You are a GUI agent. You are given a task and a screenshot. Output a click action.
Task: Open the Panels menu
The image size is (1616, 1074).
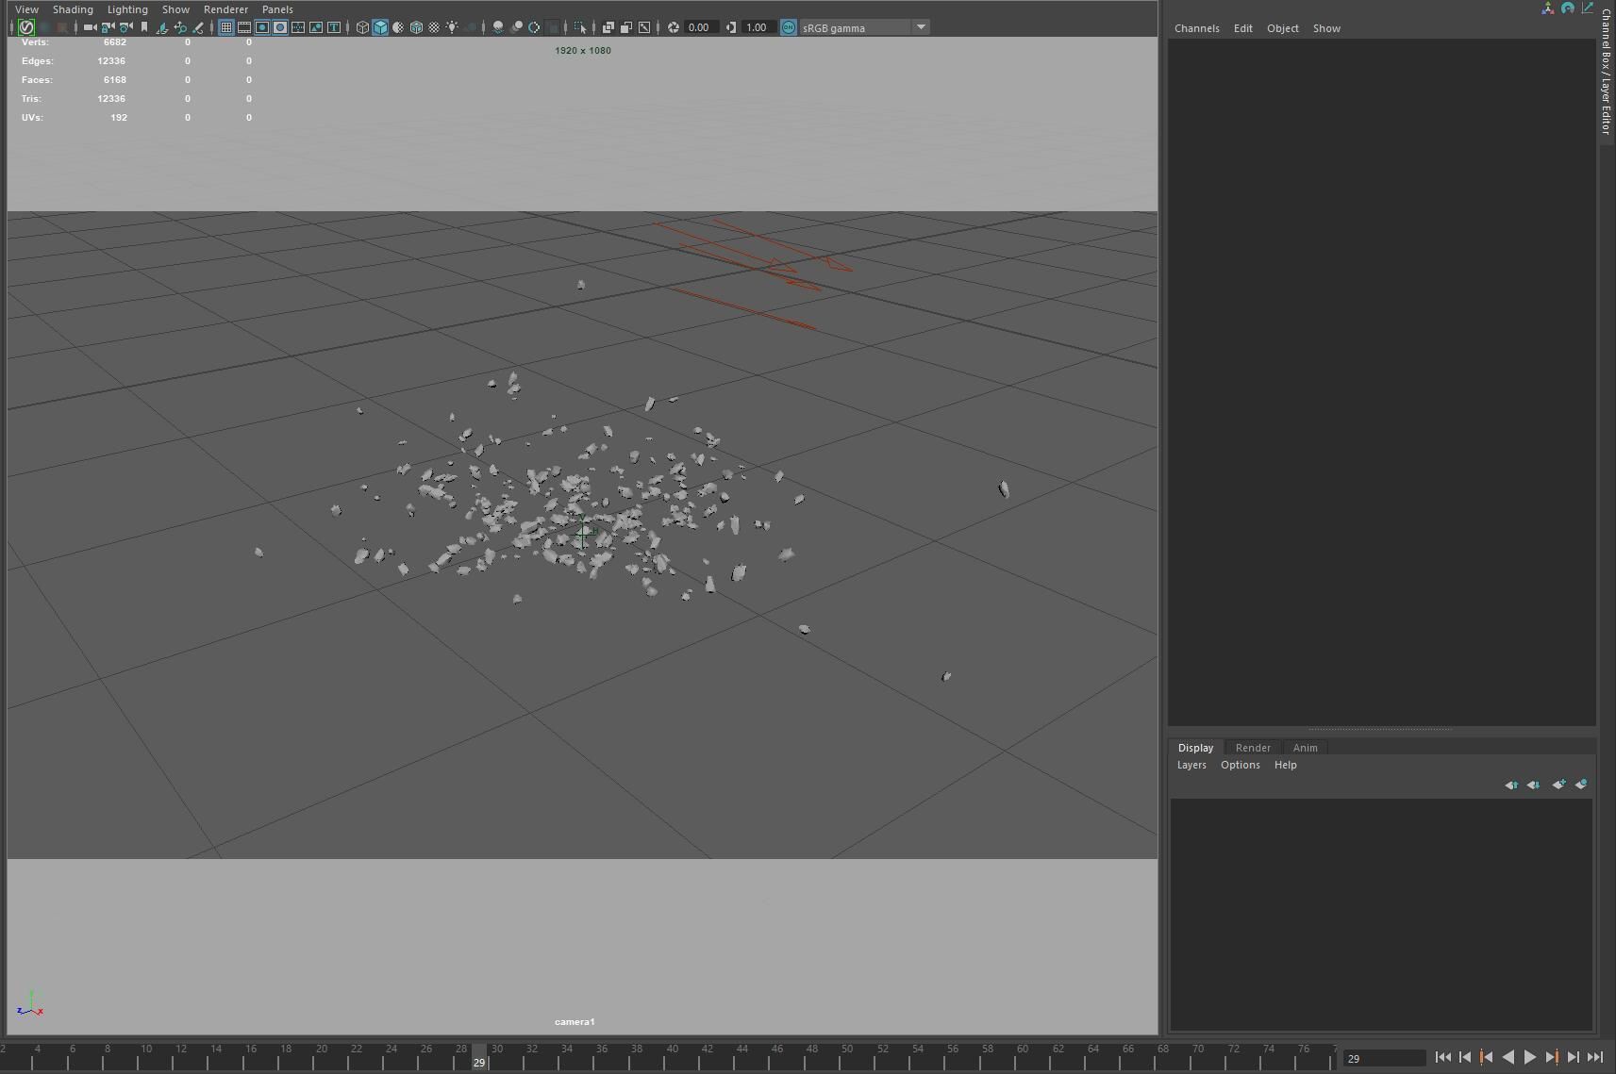click(x=277, y=9)
